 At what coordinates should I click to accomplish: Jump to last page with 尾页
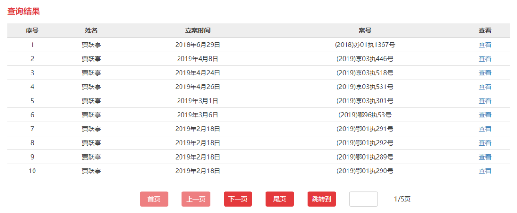pos(280,199)
